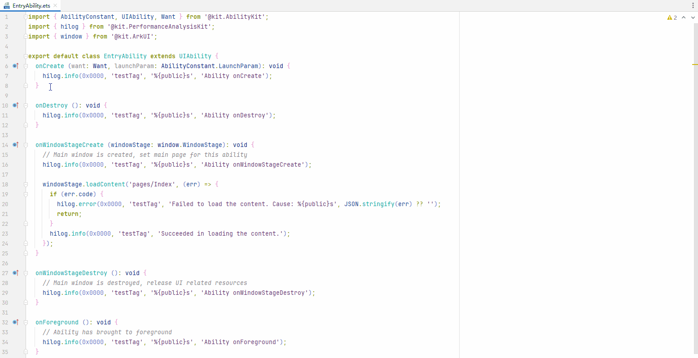Collapse the onForeground method at line 32
This screenshot has height=358, width=698.
(x=26, y=322)
